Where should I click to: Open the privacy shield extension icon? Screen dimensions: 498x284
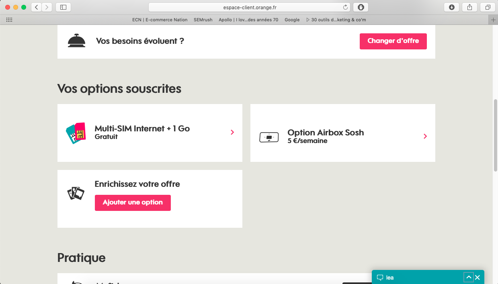361,7
